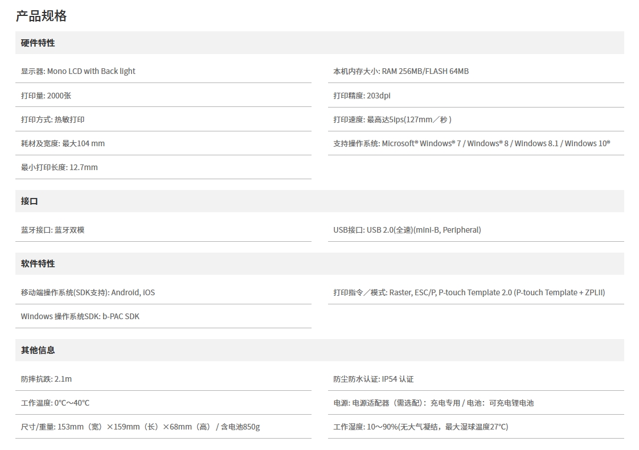This screenshot has width=639, height=450.
Task: Click the 蓝牙接口 蓝牙双模 spec row
Action: tap(52, 230)
